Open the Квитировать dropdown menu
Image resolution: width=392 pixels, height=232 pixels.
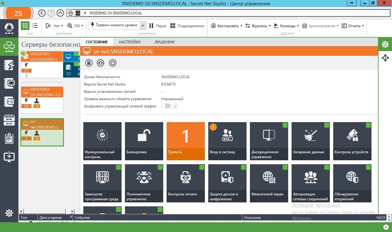[x=227, y=26]
